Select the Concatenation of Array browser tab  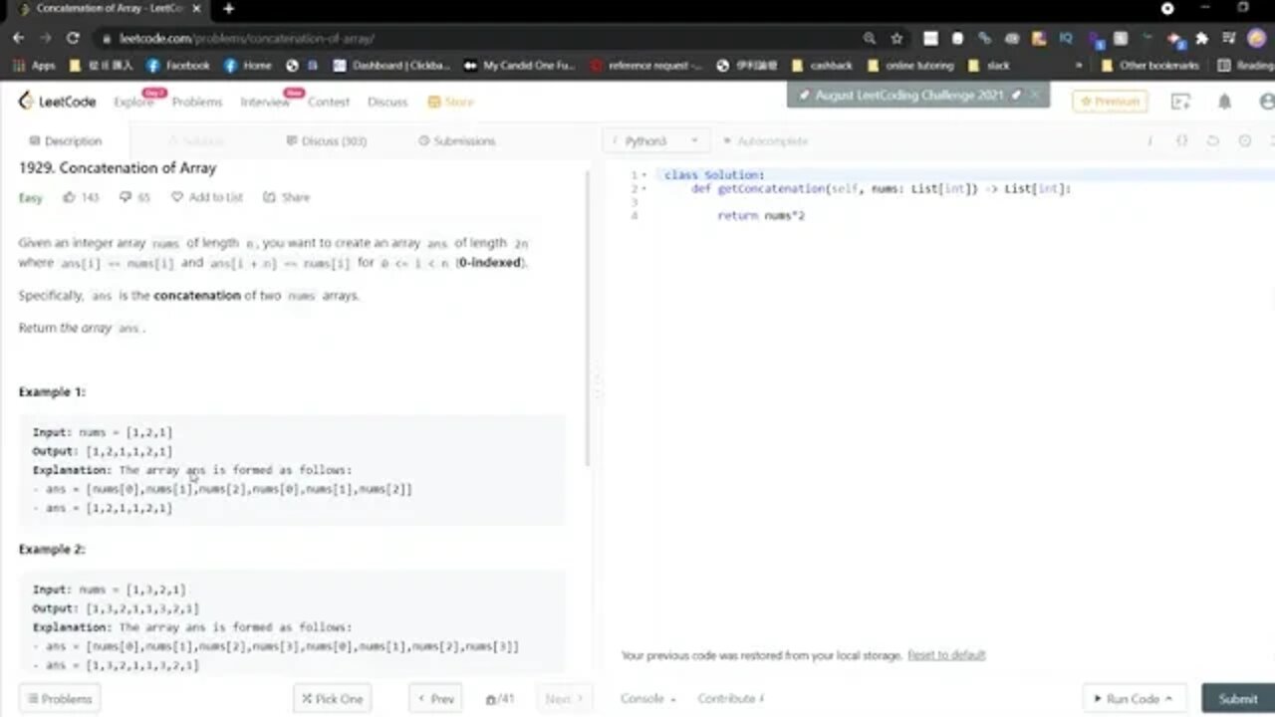[108, 9]
